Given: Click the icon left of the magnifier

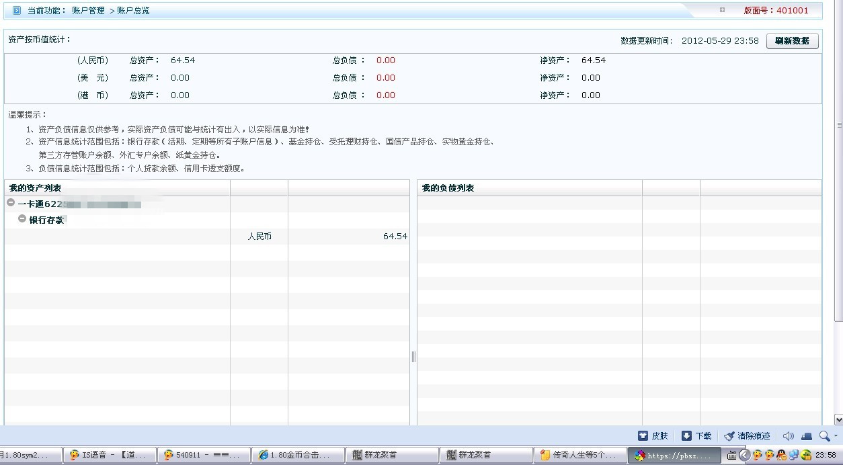Looking at the screenshot, I should pyautogui.click(x=807, y=436).
